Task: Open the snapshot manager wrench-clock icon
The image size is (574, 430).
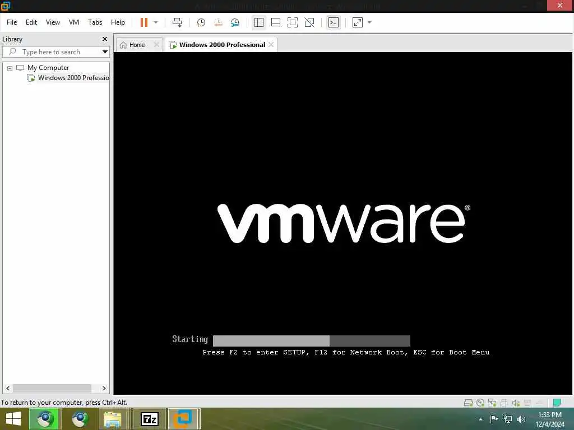Action: [235, 22]
